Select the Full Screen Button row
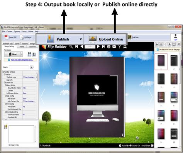 pos(19,93)
